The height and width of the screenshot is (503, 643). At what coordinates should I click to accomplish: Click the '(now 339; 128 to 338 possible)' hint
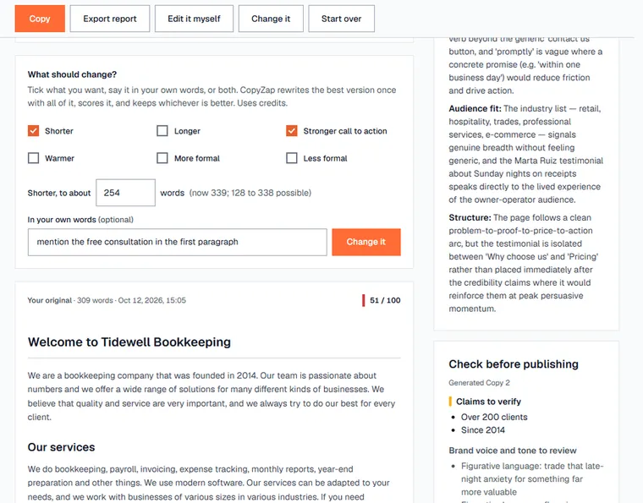250,193
